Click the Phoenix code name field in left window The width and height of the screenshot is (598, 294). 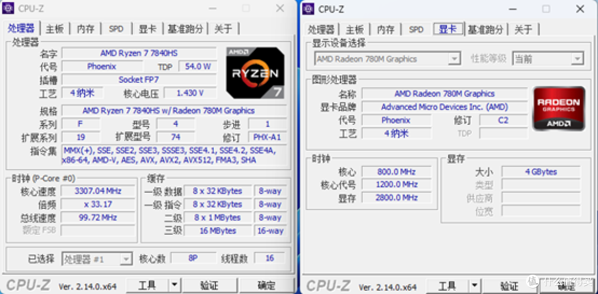(x=101, y=66)
